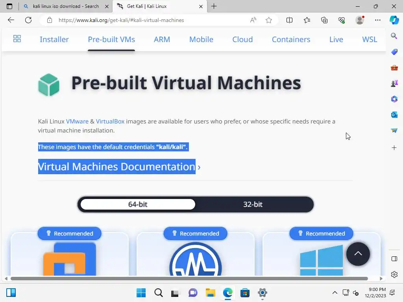Screen dimensions: 403x302
Task: Open File Explorer from taskbar
Action: pos(210,293)
